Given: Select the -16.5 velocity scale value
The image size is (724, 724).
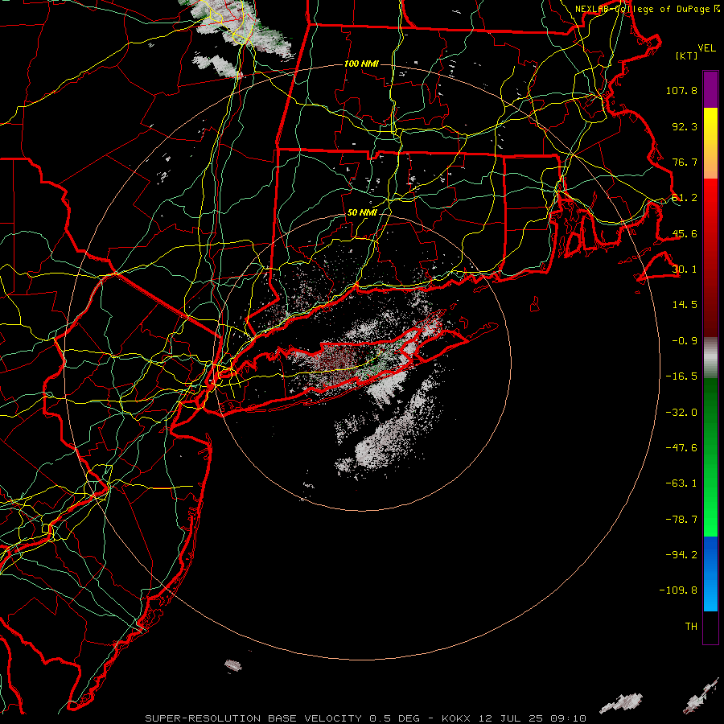Looking at the screenshot, I should coord(681,376).
